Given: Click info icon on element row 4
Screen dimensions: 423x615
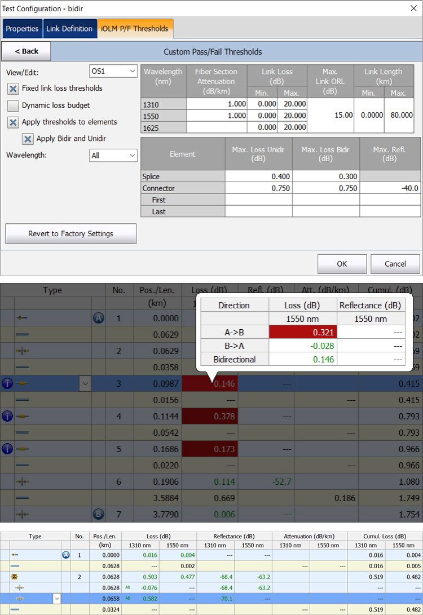Looking at the screenshot, I should (7, 416).
